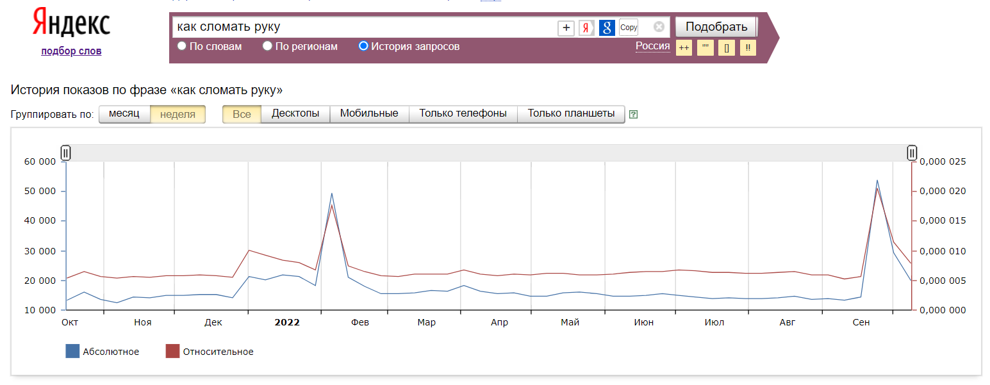Click the «Фев» month axis label
The width and height of the screenshot is (990, 385).
(x=360, y=322)
